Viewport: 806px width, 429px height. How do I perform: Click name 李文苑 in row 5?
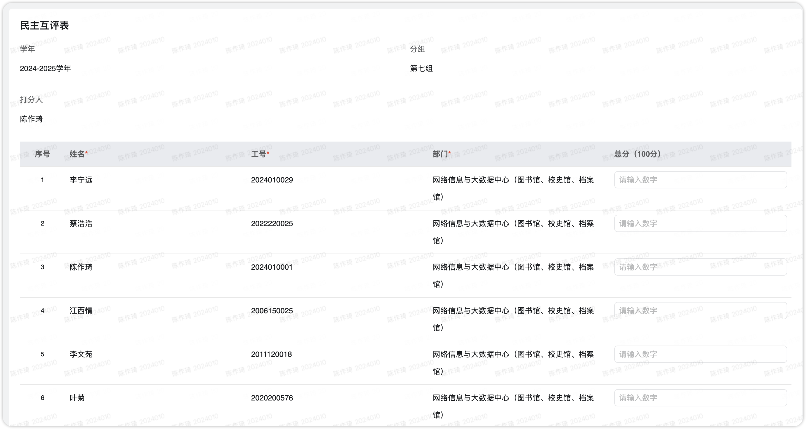(x=81, y=354)
